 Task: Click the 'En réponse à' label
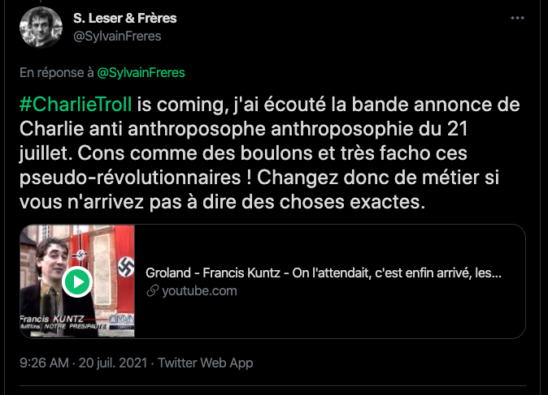57,72
